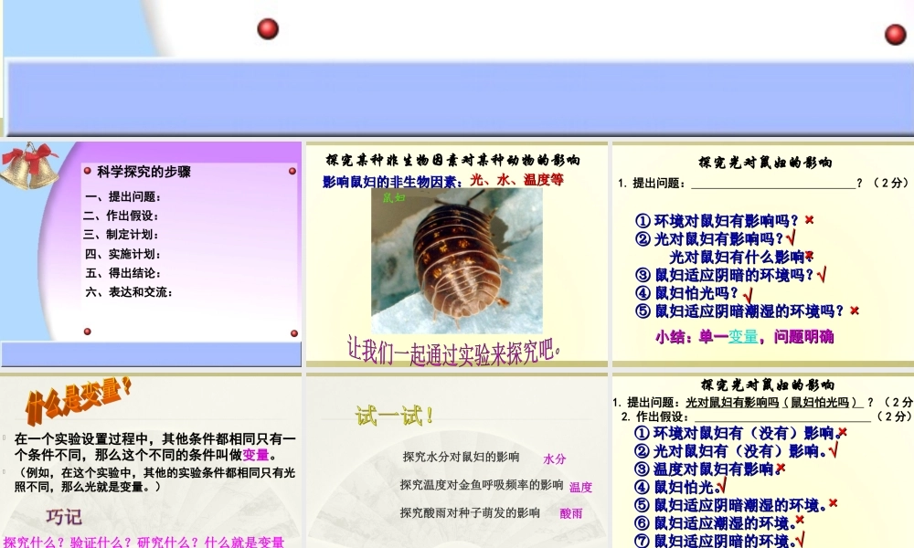Open the slide with the pillbug photo

[x=456, y=254]
